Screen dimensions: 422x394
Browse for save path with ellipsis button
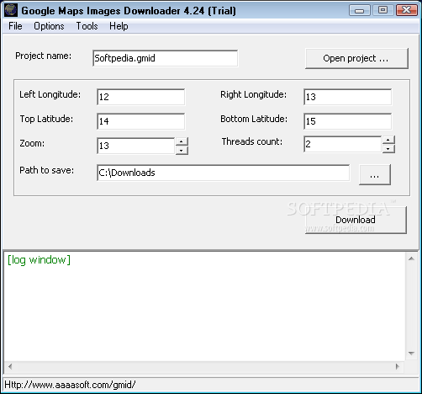pyautogui.click(x=375, y=174)
